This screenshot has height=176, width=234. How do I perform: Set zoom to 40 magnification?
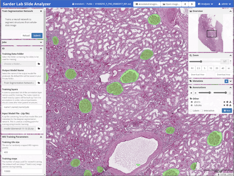click(223, 68)
